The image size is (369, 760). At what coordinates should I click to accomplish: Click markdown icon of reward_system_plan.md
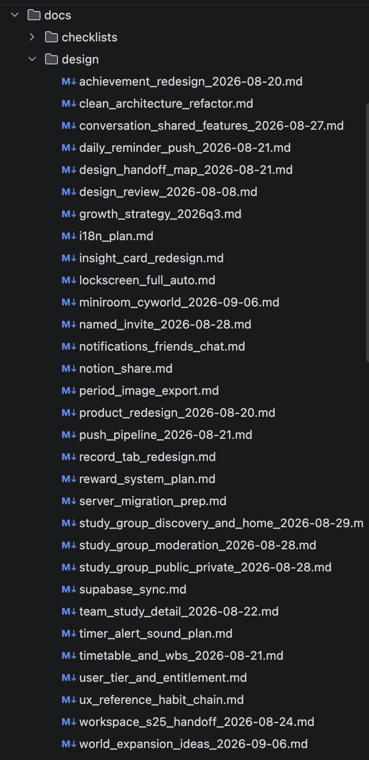point(69,479)
